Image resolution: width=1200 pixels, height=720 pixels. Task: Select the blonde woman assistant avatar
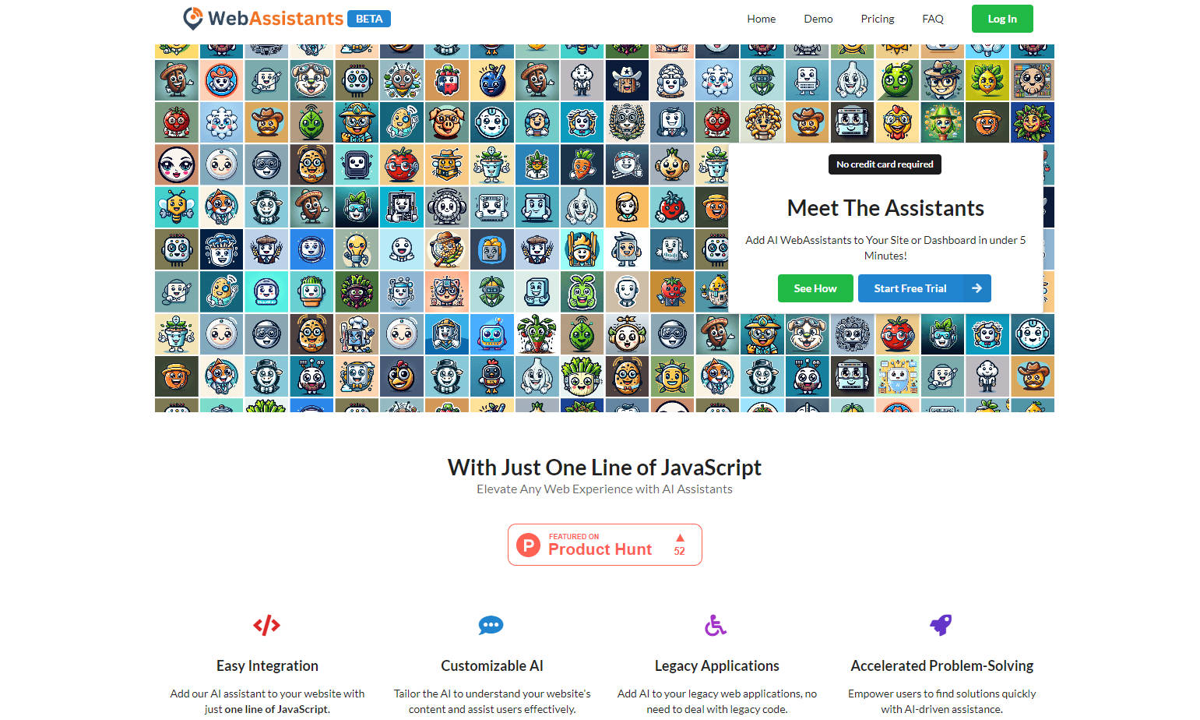click(627, 207)
